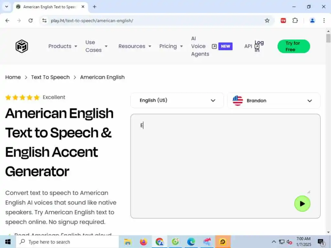
Task: Open the notification center icon
Action: pyautogui.click(x=321, y=242)
